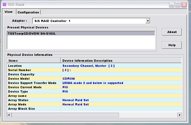Click 'Secondary Channel, Master [ 3 ]' value
This screenshot has width=191, height=125.
89,66
